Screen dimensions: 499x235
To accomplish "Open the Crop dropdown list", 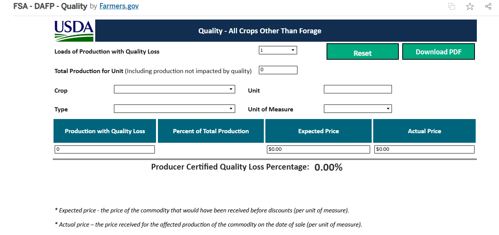I will tap(174, 89).
